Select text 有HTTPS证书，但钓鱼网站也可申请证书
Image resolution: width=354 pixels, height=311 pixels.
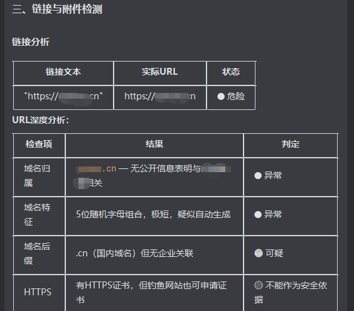click(151, 293)
